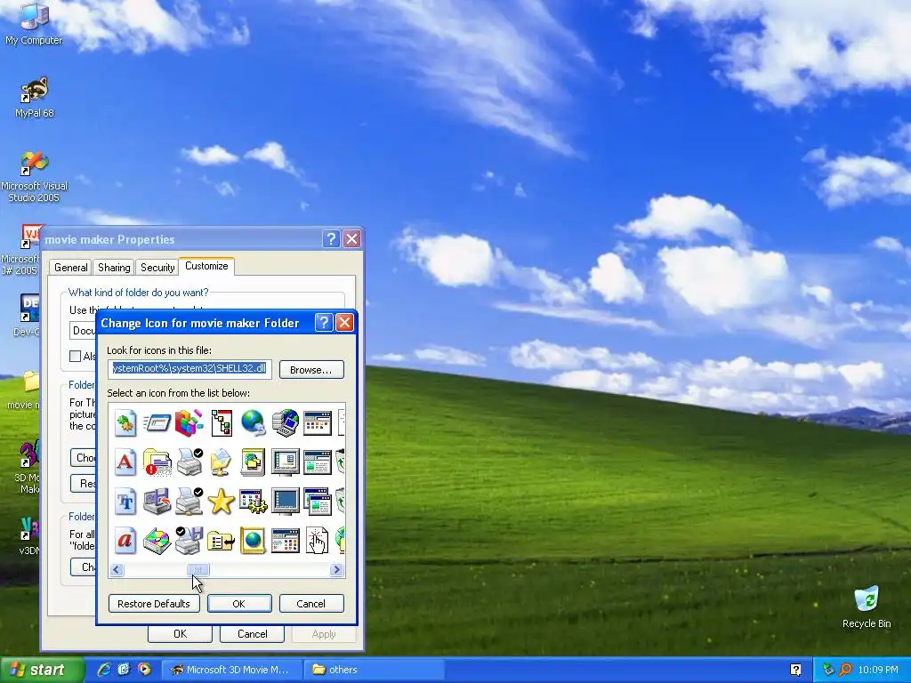Pick the document with pointing hand cursor icon
911x683 pixels.
point(318,540)
